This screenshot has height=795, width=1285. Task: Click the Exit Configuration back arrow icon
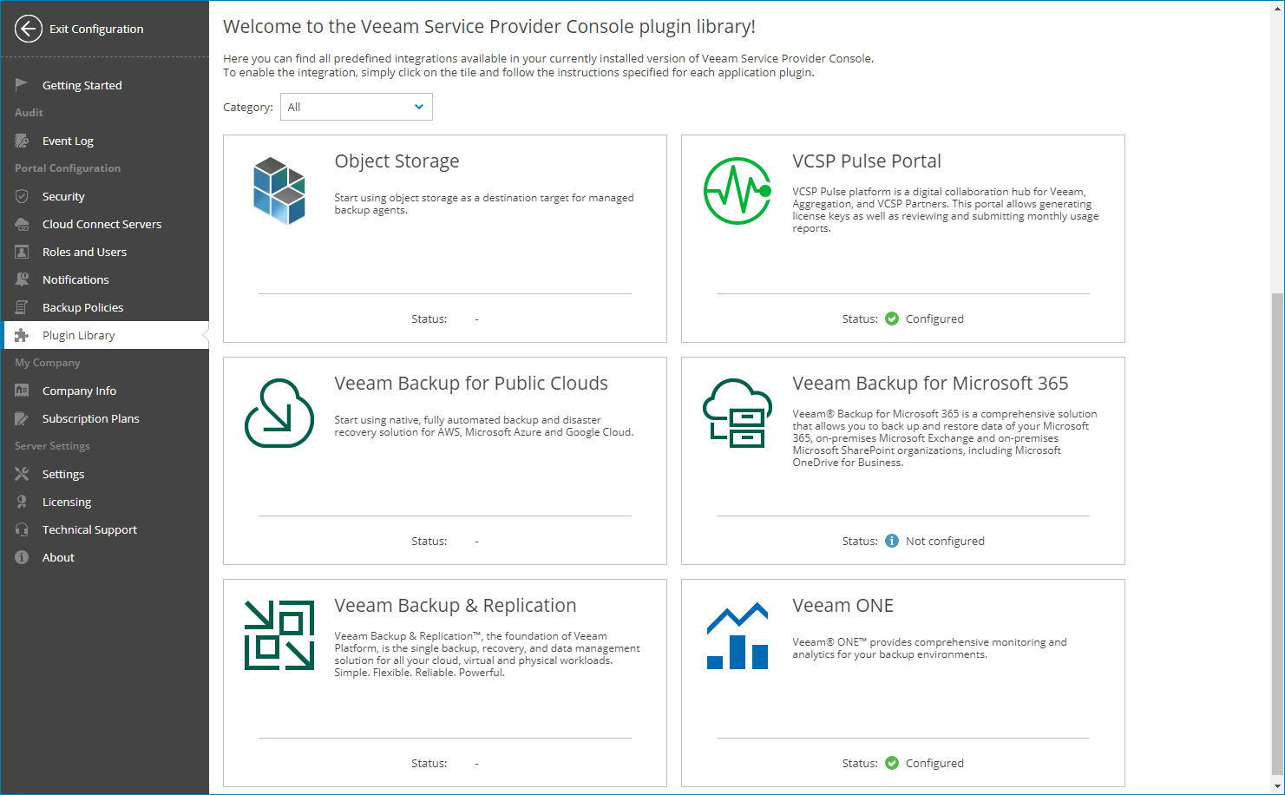[x=29, y=29]
